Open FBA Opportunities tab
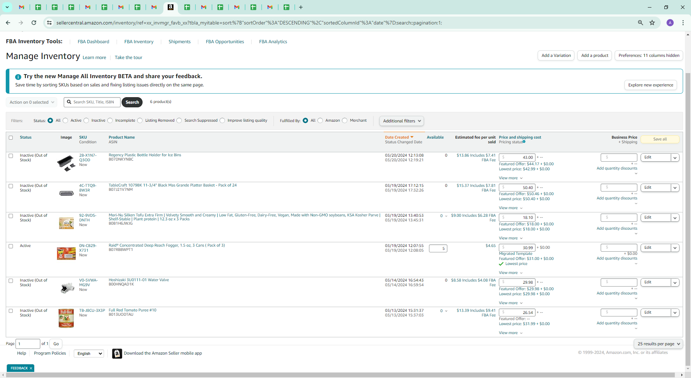 pyautogui.click(x=225, y=42)
